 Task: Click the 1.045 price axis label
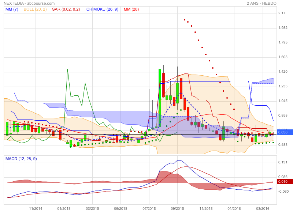click(x=283, y=101)
